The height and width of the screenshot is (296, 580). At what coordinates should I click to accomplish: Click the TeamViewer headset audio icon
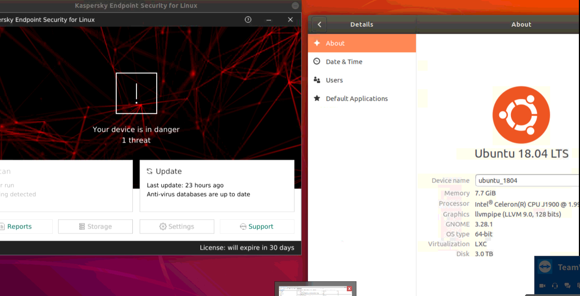point(555,286)
